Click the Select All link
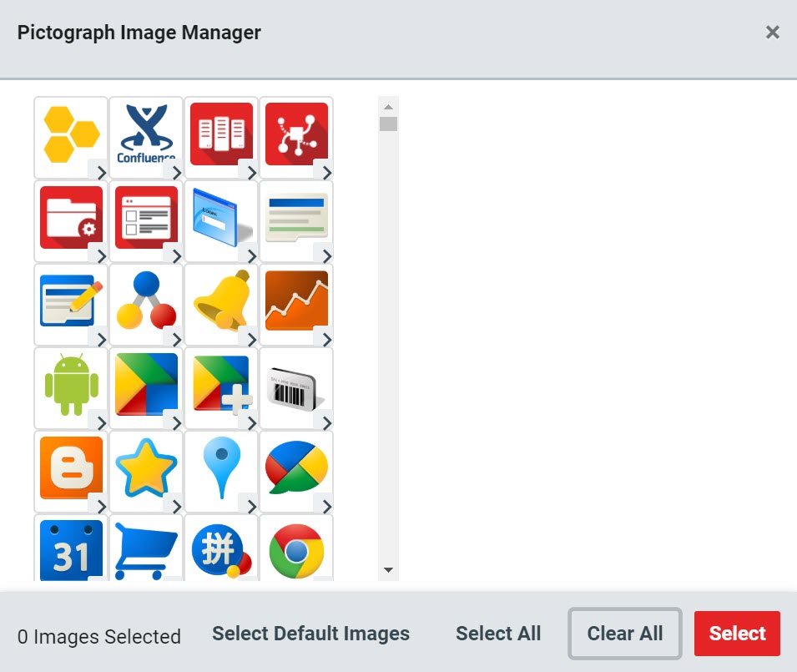797x672 pixels. 498,634
